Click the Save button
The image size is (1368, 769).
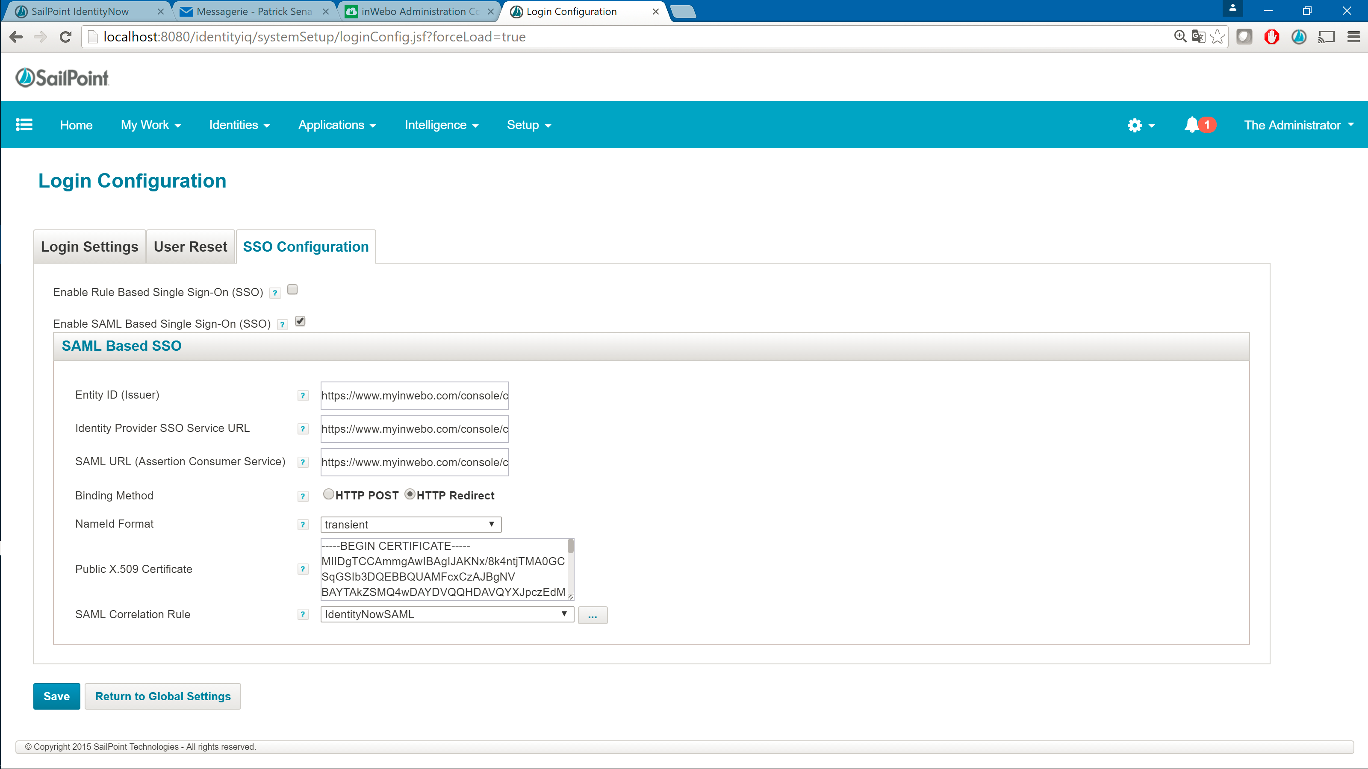coord(56,696)
